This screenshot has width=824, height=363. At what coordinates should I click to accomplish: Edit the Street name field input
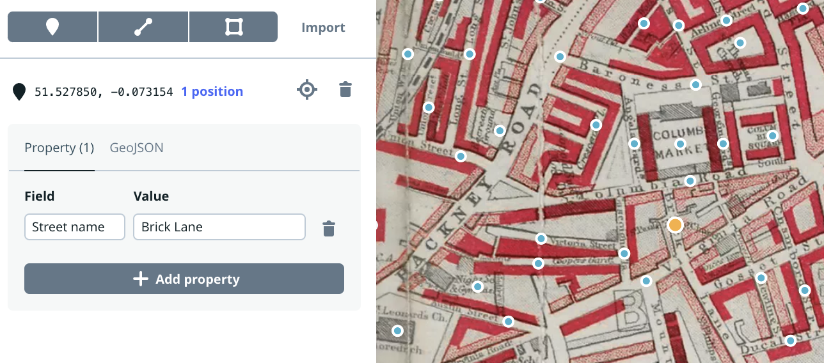pyautogui.click(x=75, y=227)
